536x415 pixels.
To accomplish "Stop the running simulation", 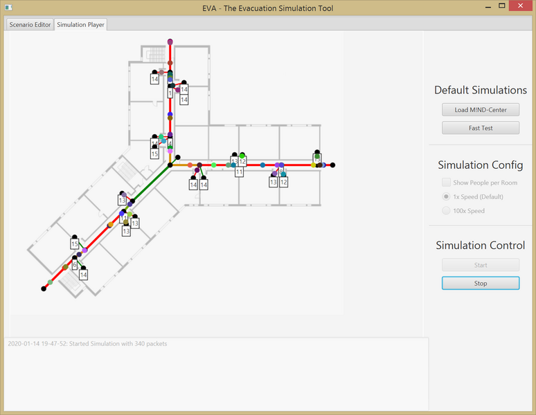I will click(481, 283).
